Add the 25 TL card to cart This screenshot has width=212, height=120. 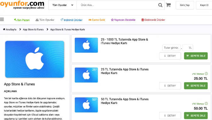coord(196,86)
